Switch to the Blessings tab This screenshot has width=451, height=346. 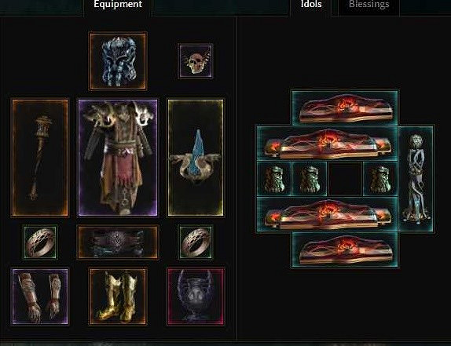368,5
